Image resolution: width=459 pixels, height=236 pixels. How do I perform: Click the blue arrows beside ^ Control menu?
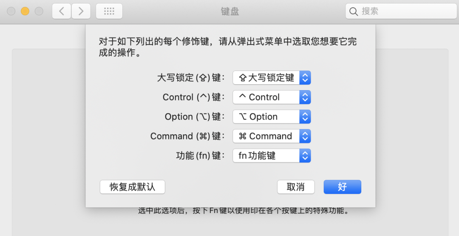click(305, 97)
